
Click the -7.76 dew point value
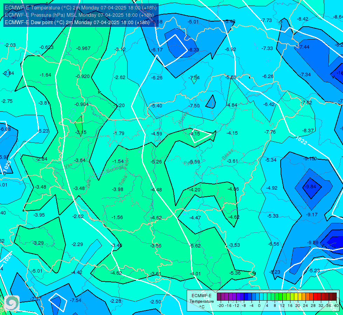click(270, 132)
